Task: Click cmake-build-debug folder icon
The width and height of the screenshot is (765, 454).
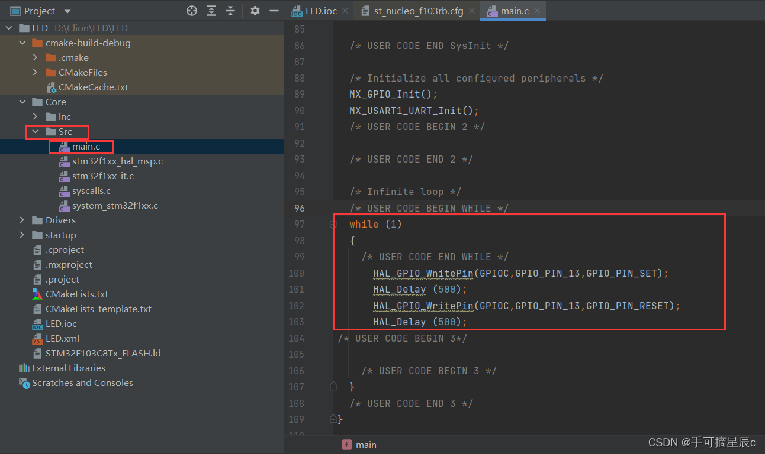Action: (x=37, y=43)
